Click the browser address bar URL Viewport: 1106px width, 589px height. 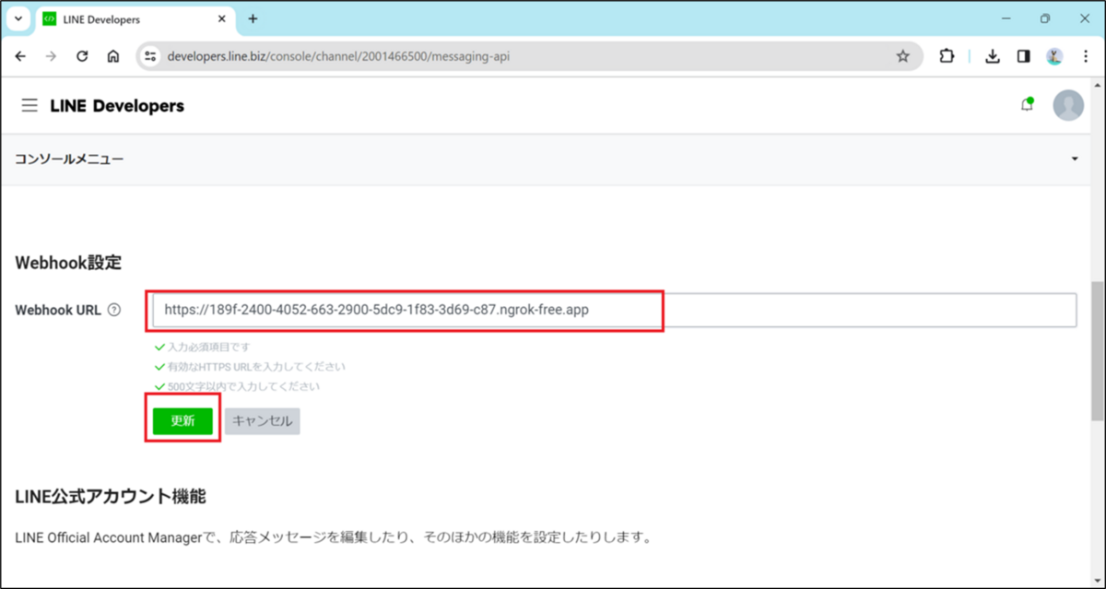click(339, 56)
